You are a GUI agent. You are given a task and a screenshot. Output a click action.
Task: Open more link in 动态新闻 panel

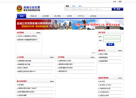(38, 33)
